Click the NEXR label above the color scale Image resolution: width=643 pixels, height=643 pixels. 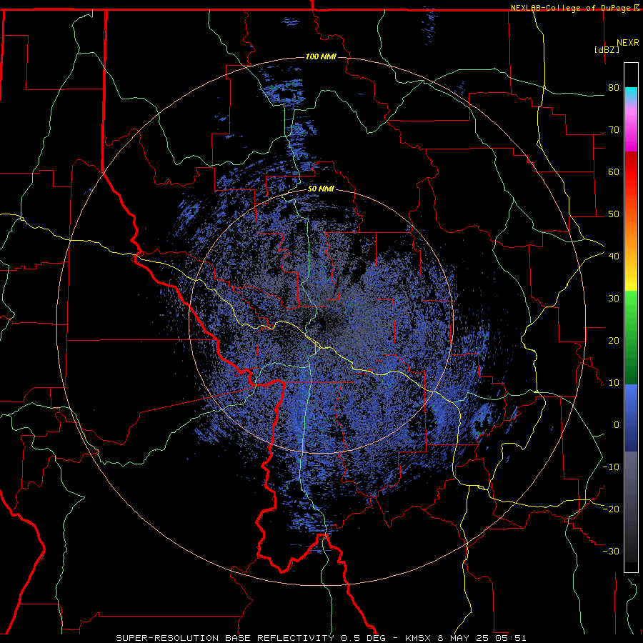[628, 43]
